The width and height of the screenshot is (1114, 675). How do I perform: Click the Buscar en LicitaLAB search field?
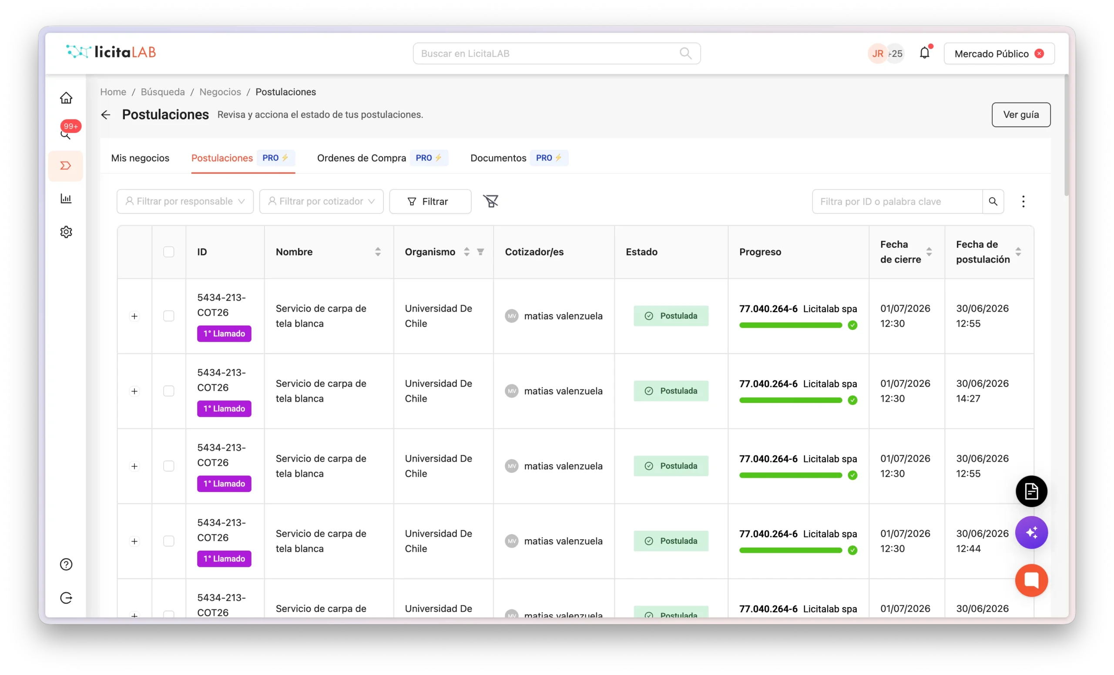click(557, 53)
